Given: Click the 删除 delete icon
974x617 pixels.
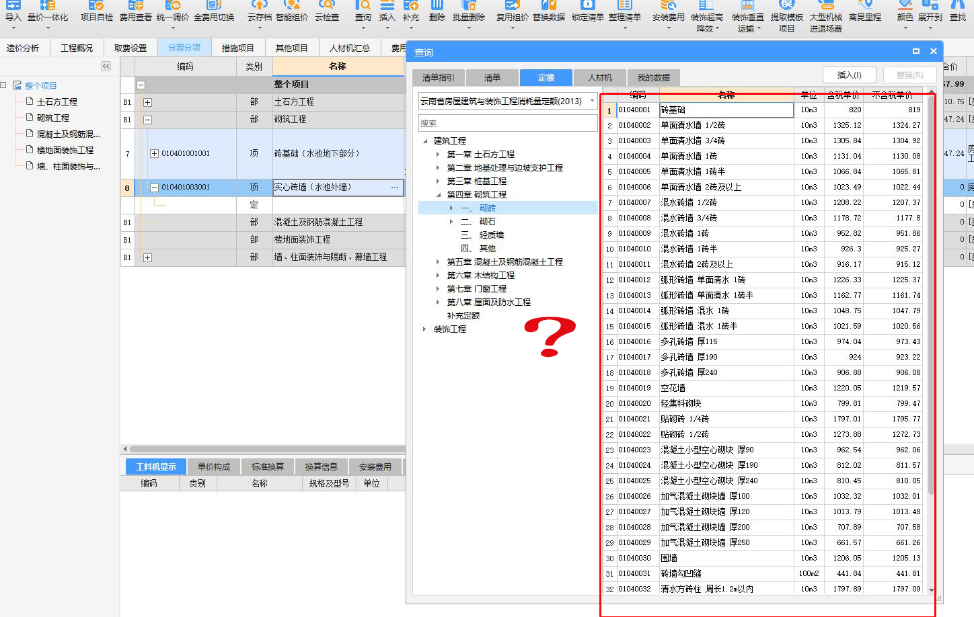Looking at the screenshot, I should (437, 11).
